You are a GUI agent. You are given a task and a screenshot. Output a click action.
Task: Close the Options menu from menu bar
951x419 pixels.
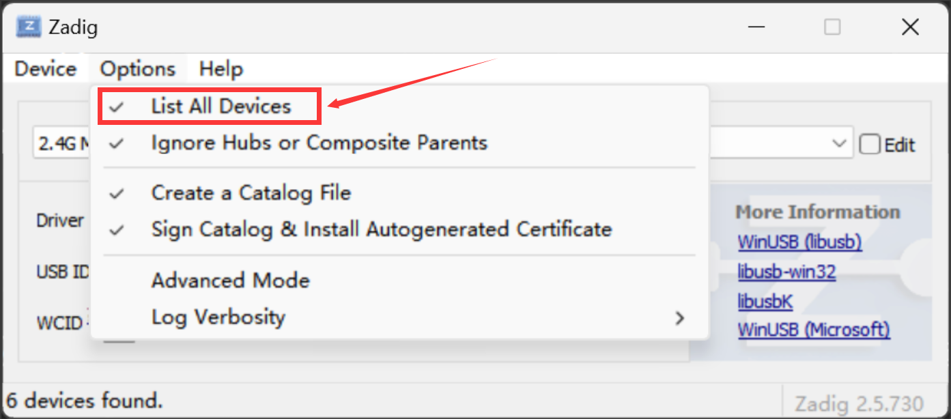[138, 69]
